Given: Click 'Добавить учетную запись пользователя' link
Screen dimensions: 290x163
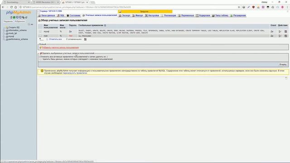Looking at the screenshot, I should (x=60, y=48).
